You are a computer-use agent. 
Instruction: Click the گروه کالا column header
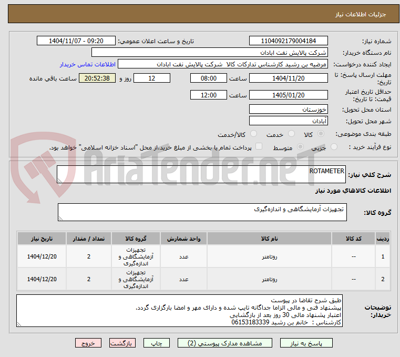pos(136,239)
